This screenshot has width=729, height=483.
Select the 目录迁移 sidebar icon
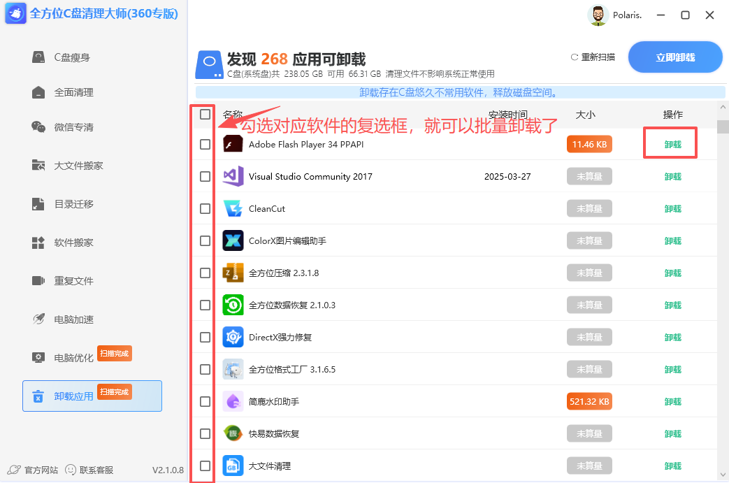38,203
